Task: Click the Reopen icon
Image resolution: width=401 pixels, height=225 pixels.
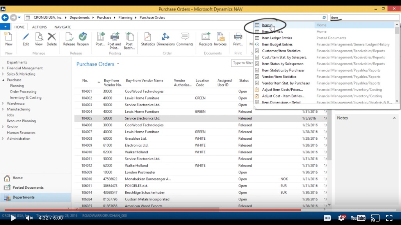Action: (83, 37)
